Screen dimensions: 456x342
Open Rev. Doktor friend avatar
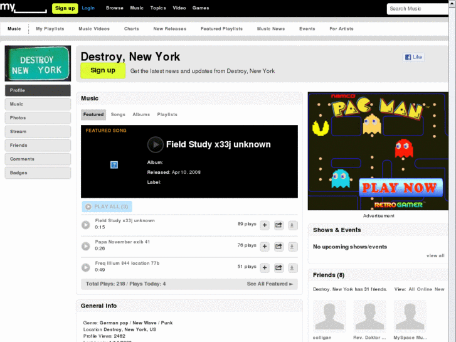369,316
